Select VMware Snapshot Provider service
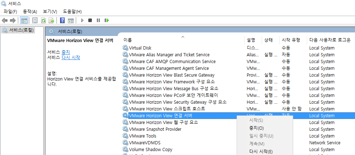This screenshot has height=155, width=355. pos(155,129)
